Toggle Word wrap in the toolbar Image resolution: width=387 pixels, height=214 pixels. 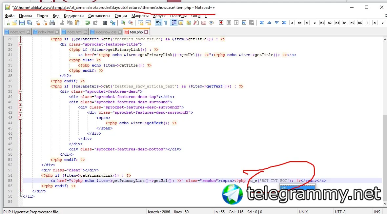[x=158, y=23]
